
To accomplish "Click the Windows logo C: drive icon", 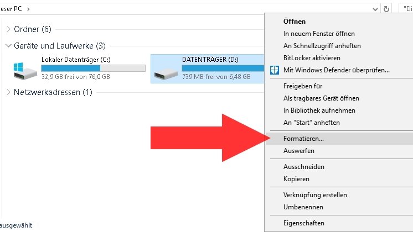I will click(25, 71).
